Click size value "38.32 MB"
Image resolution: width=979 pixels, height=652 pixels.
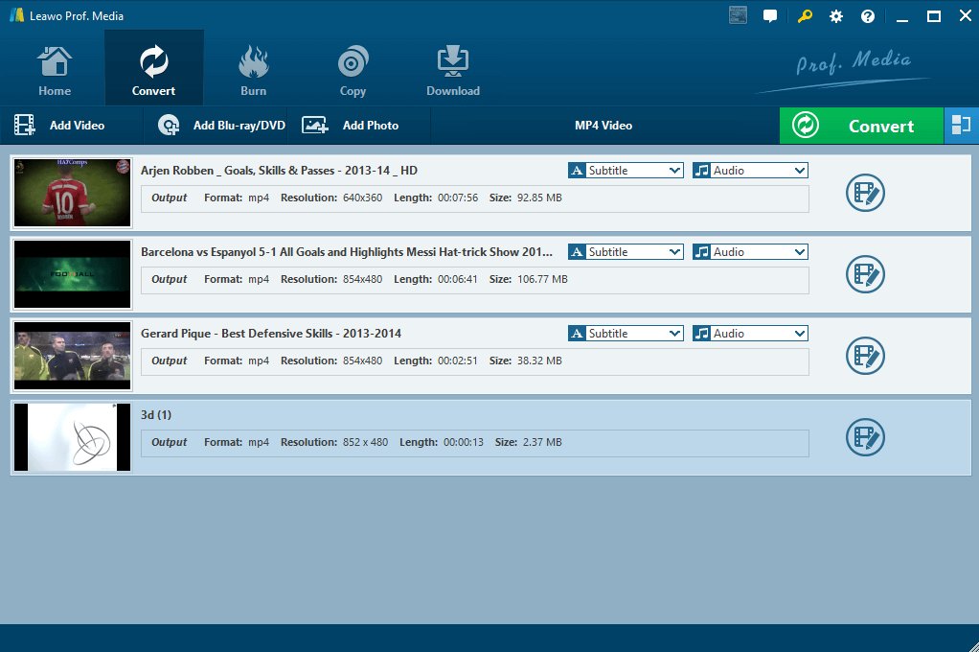click(x=539, y=361)
